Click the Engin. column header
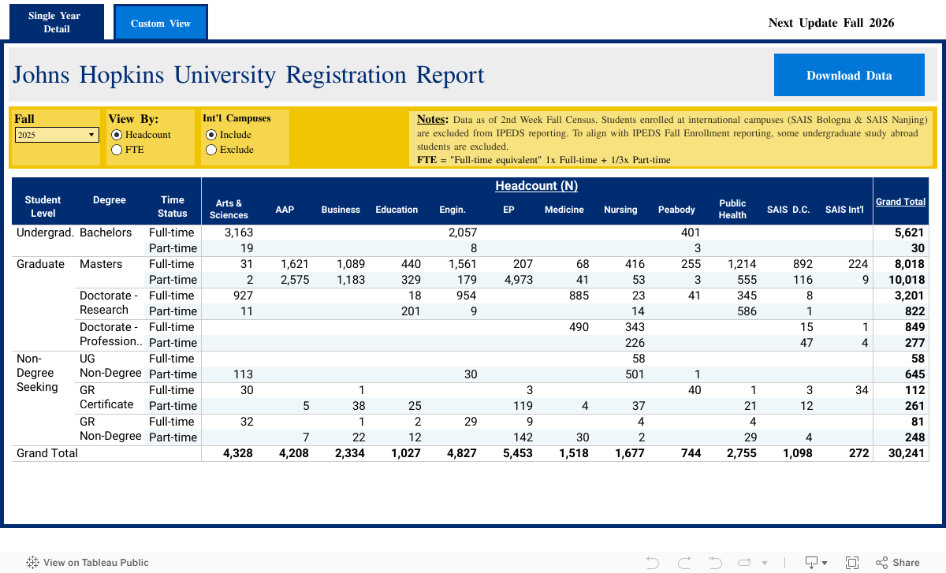Viewport: 946px width, 573px height. pos(453,210)
